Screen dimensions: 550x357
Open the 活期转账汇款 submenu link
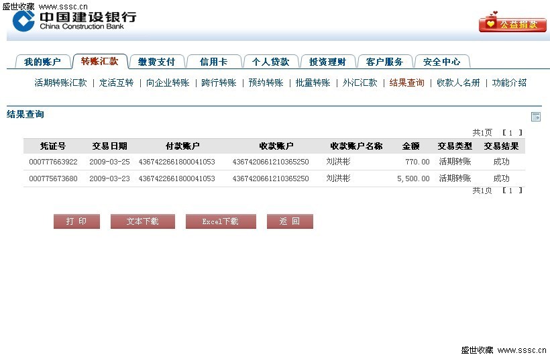60,83
